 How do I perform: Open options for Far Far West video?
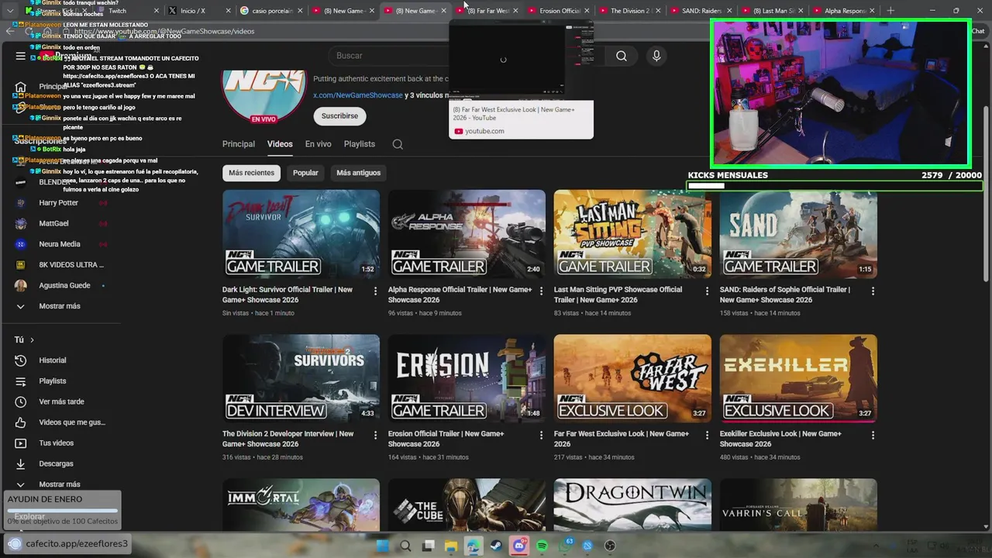point(707,436)
